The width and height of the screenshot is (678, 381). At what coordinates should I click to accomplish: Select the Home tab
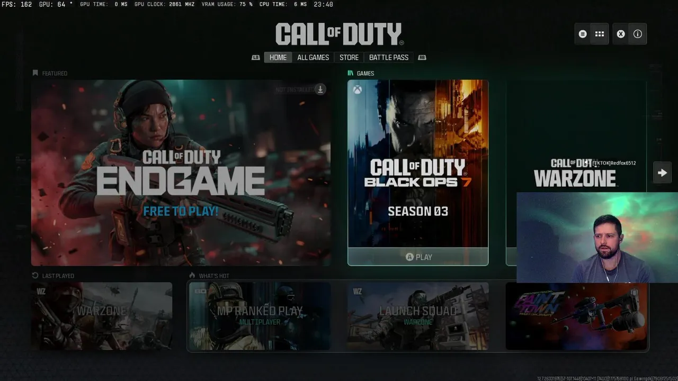click(x=278, y=58)
